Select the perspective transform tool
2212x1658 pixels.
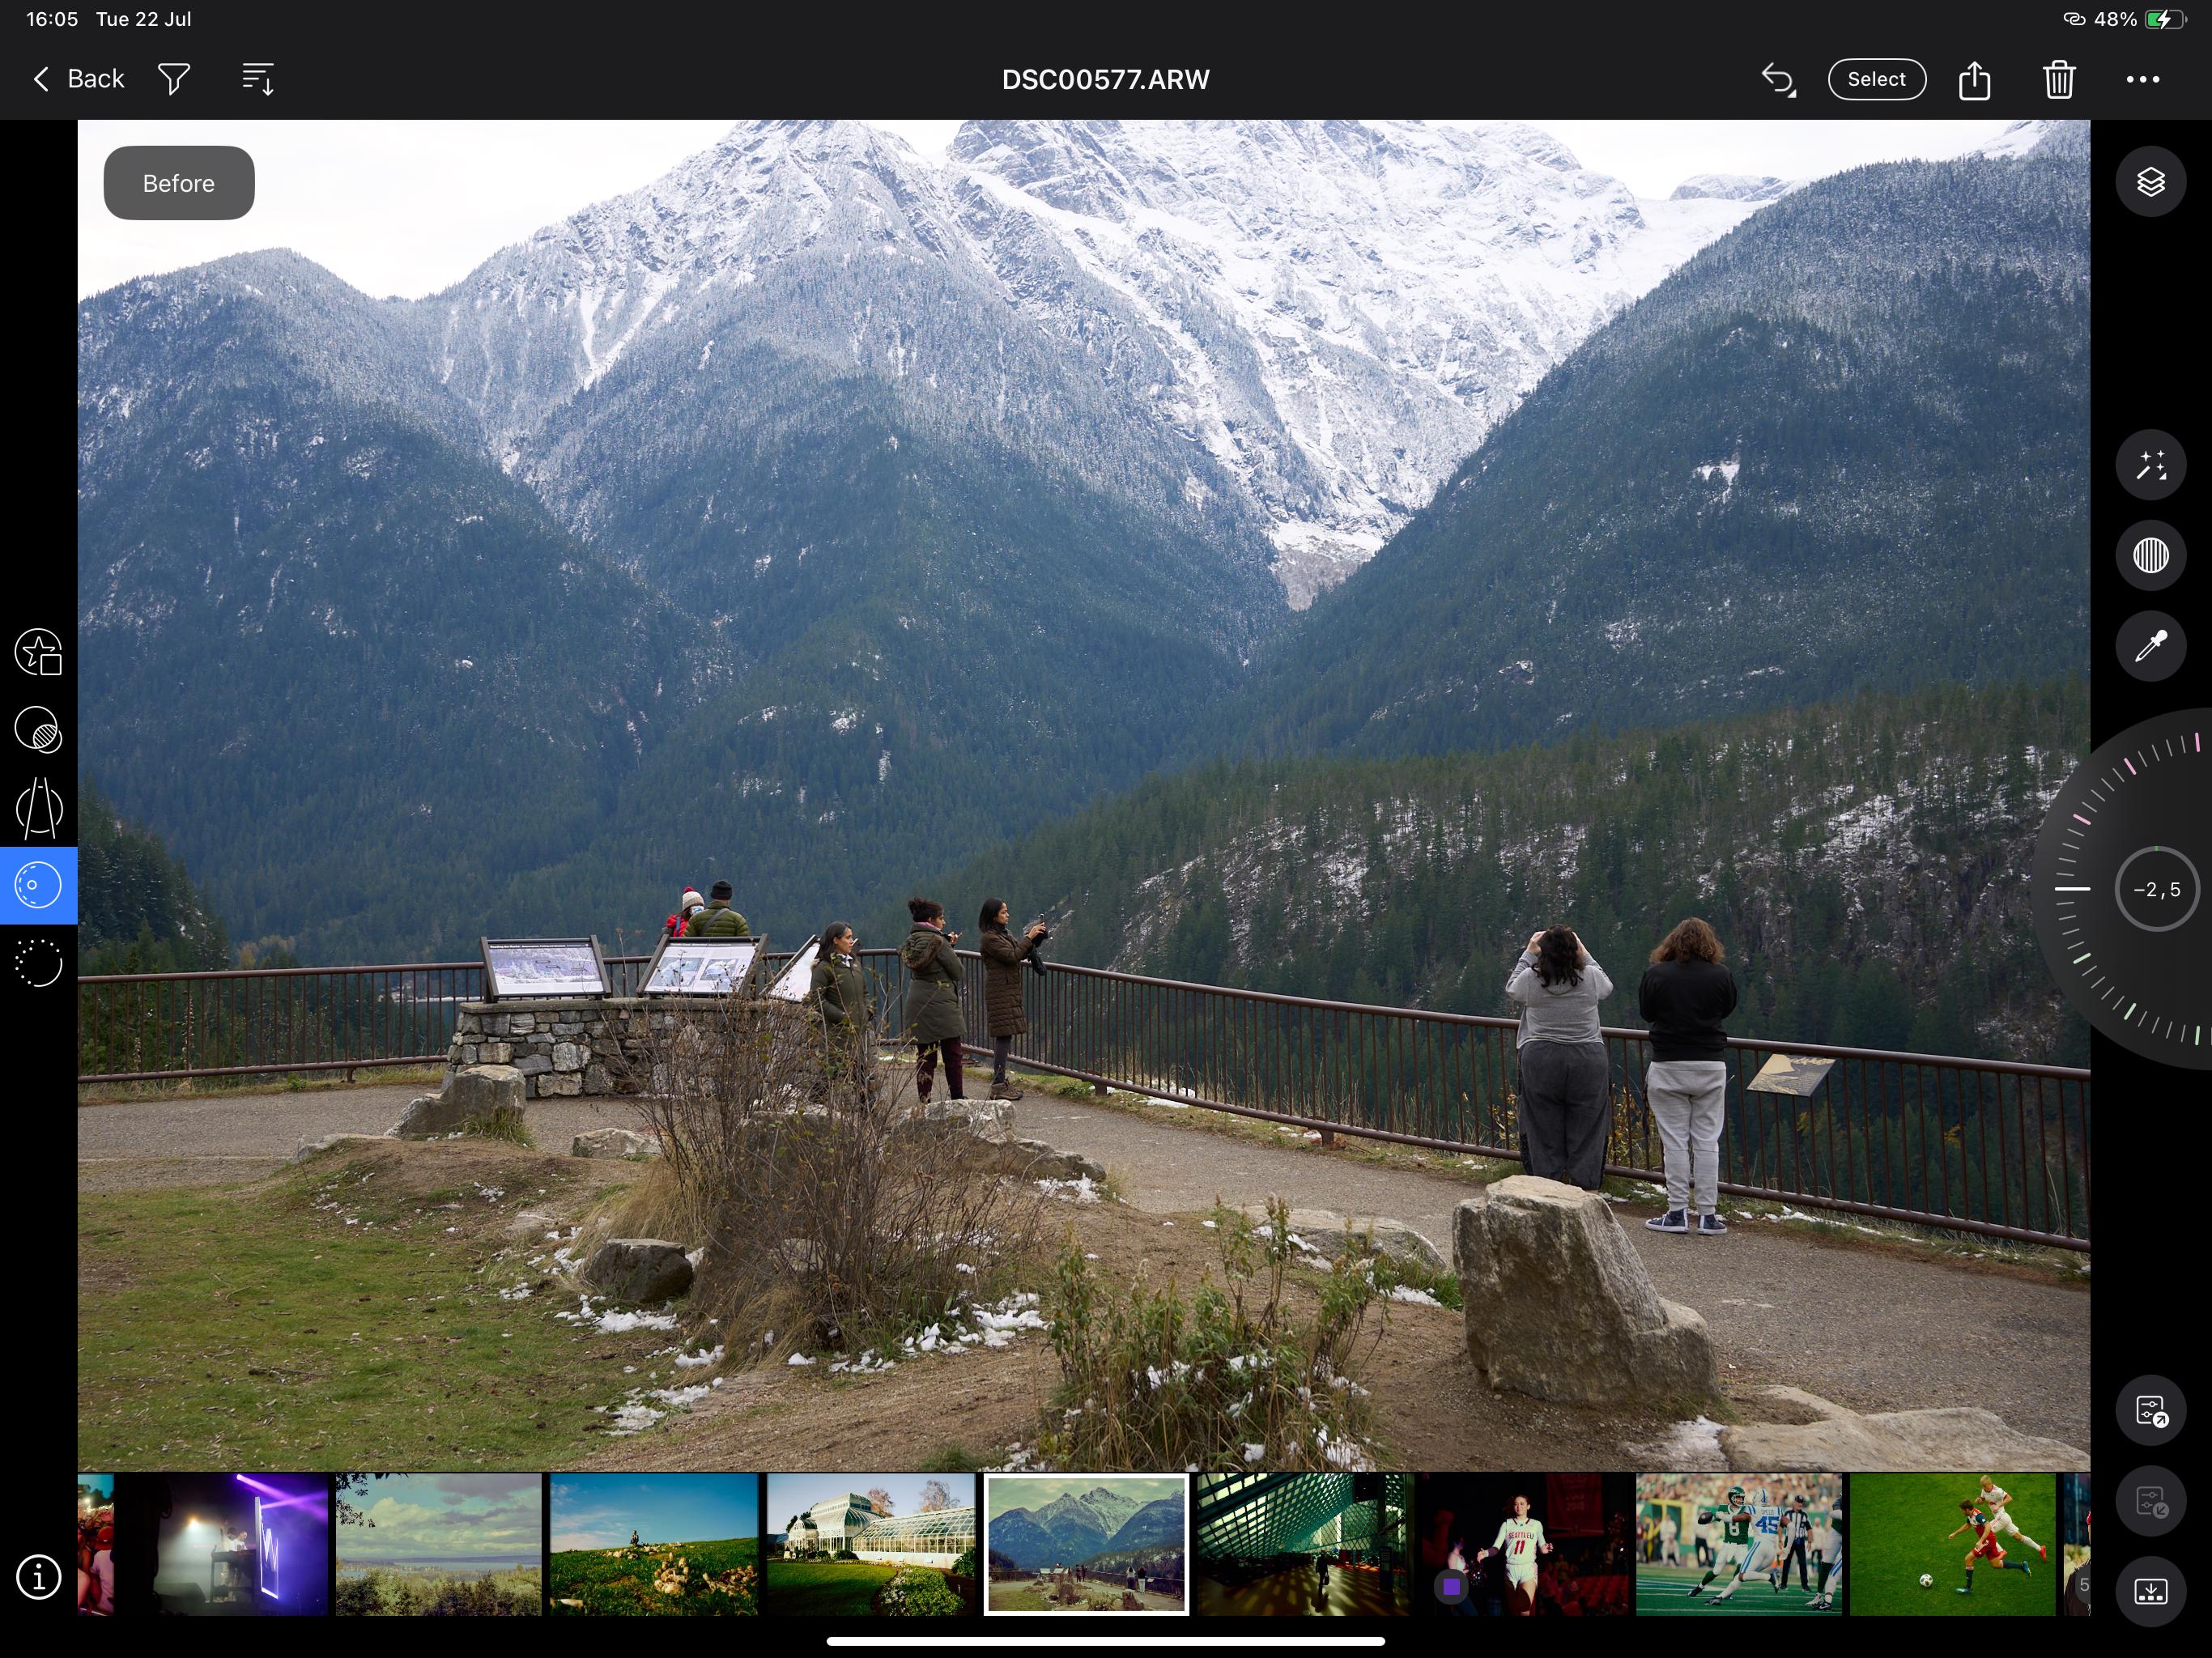(39, 808)
